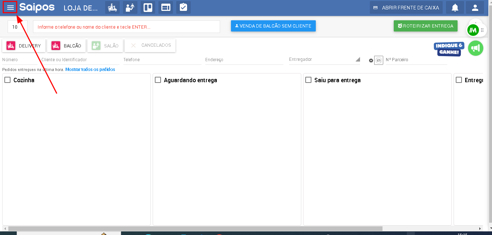Click the customer phone or name search field
492x235 pixels.
tap(126, 27)
